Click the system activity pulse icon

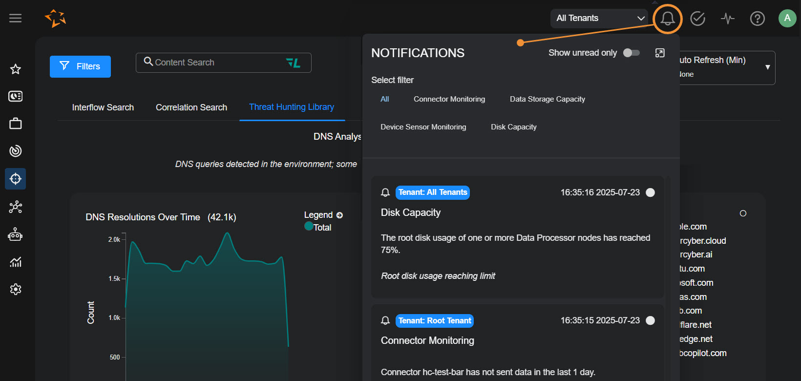point(728,19)
